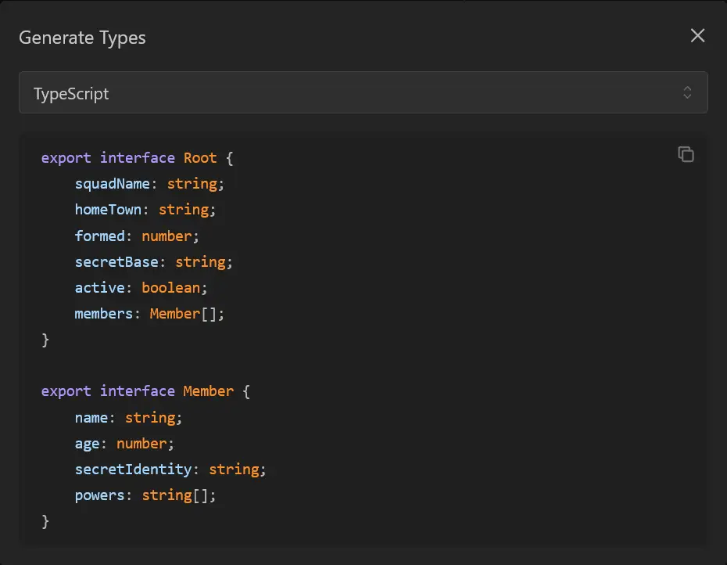Open the TypeScript language dropdown

point(363,93)
